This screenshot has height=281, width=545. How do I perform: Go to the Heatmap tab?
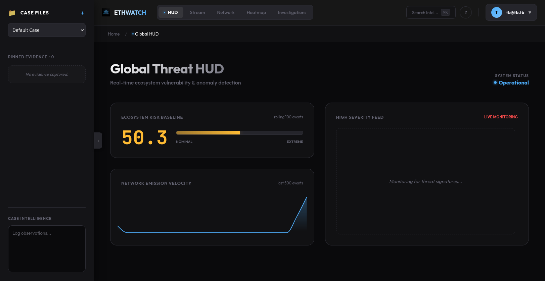(x=256, y=12)
